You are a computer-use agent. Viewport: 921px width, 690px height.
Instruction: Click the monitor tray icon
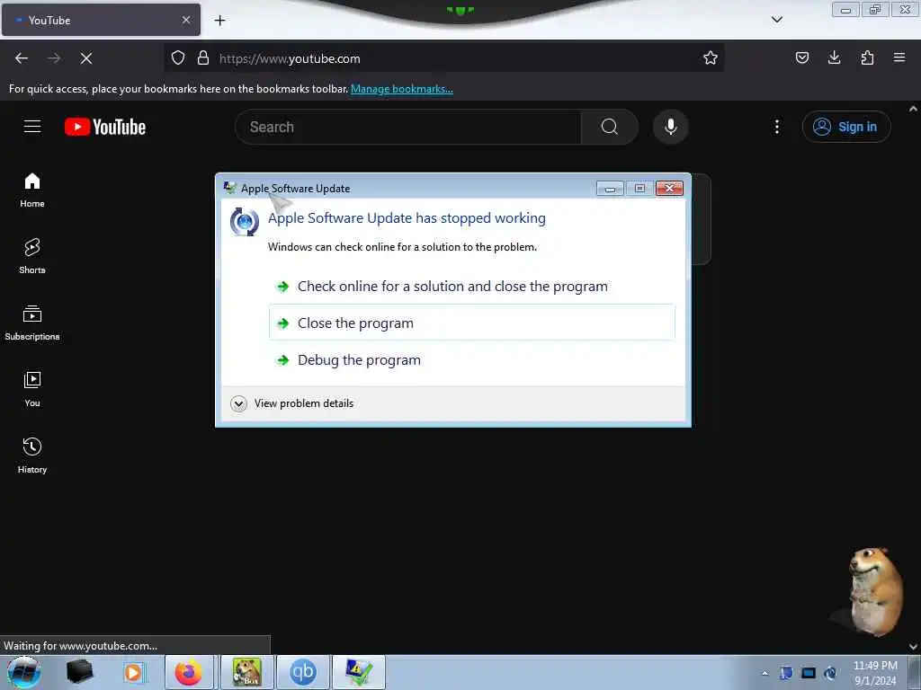coord(809,673)
